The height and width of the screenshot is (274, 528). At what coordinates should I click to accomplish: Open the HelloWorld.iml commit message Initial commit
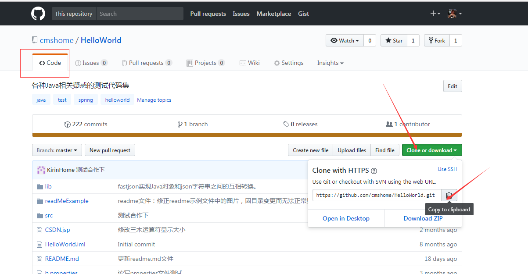[x=136, y=244]
